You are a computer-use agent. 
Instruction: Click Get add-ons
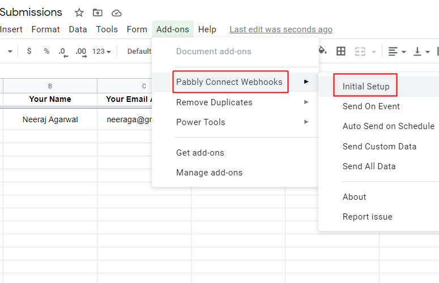(x=235, y=153)
